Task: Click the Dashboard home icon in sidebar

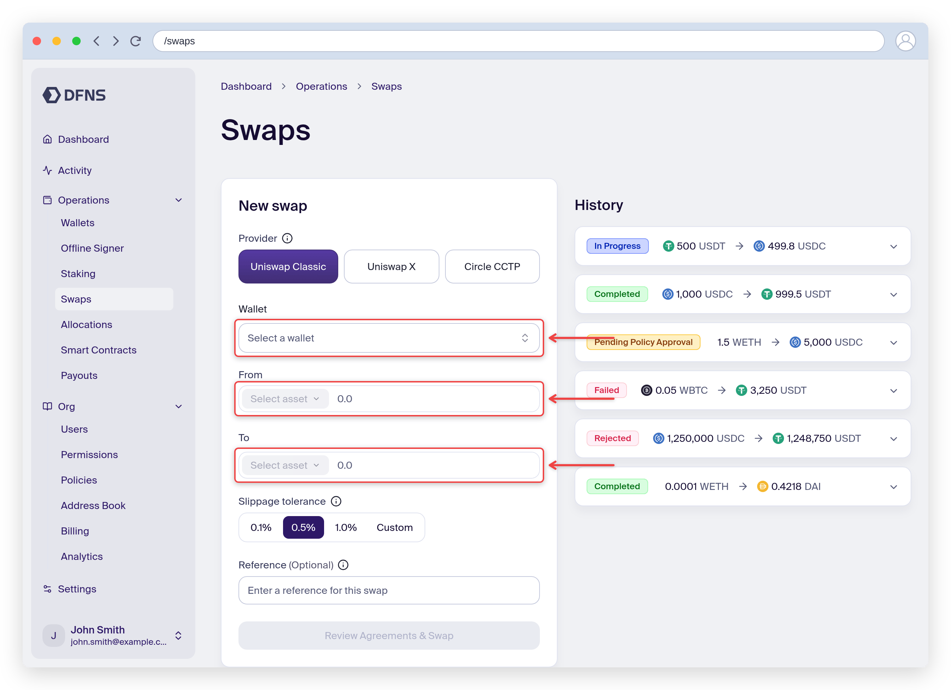Action: [x=47, y=139]
